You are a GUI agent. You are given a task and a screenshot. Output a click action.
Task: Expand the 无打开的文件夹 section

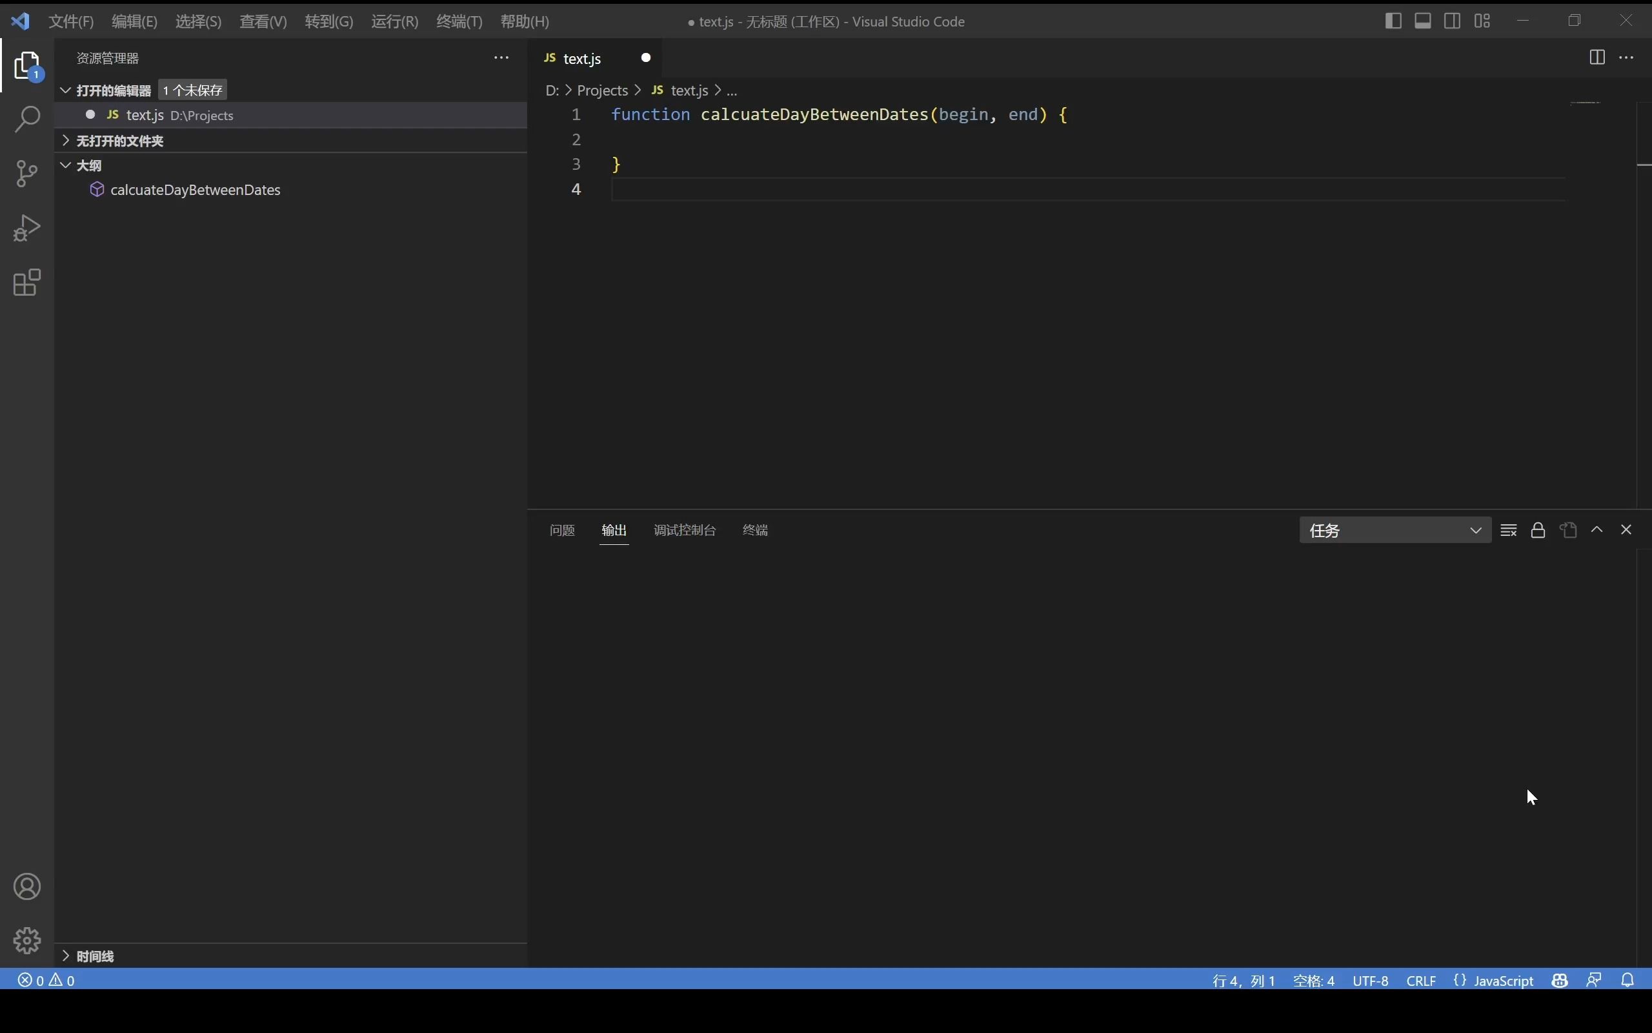pyautogui.click(x=120, y=141)
